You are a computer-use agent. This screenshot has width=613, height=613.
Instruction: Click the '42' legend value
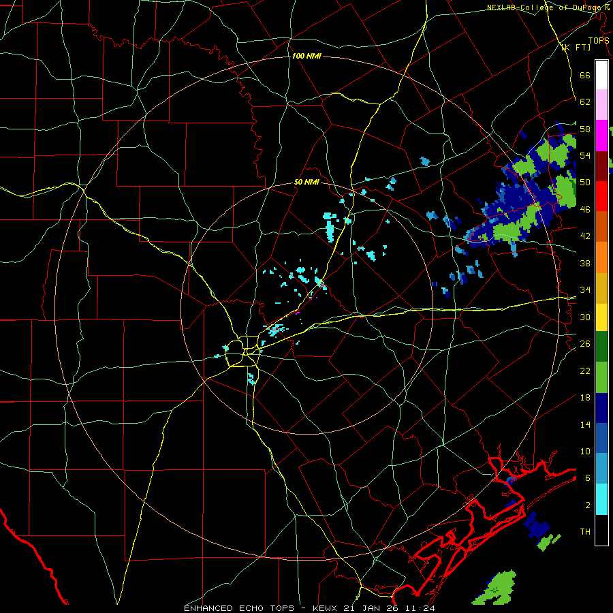(585, 236)
